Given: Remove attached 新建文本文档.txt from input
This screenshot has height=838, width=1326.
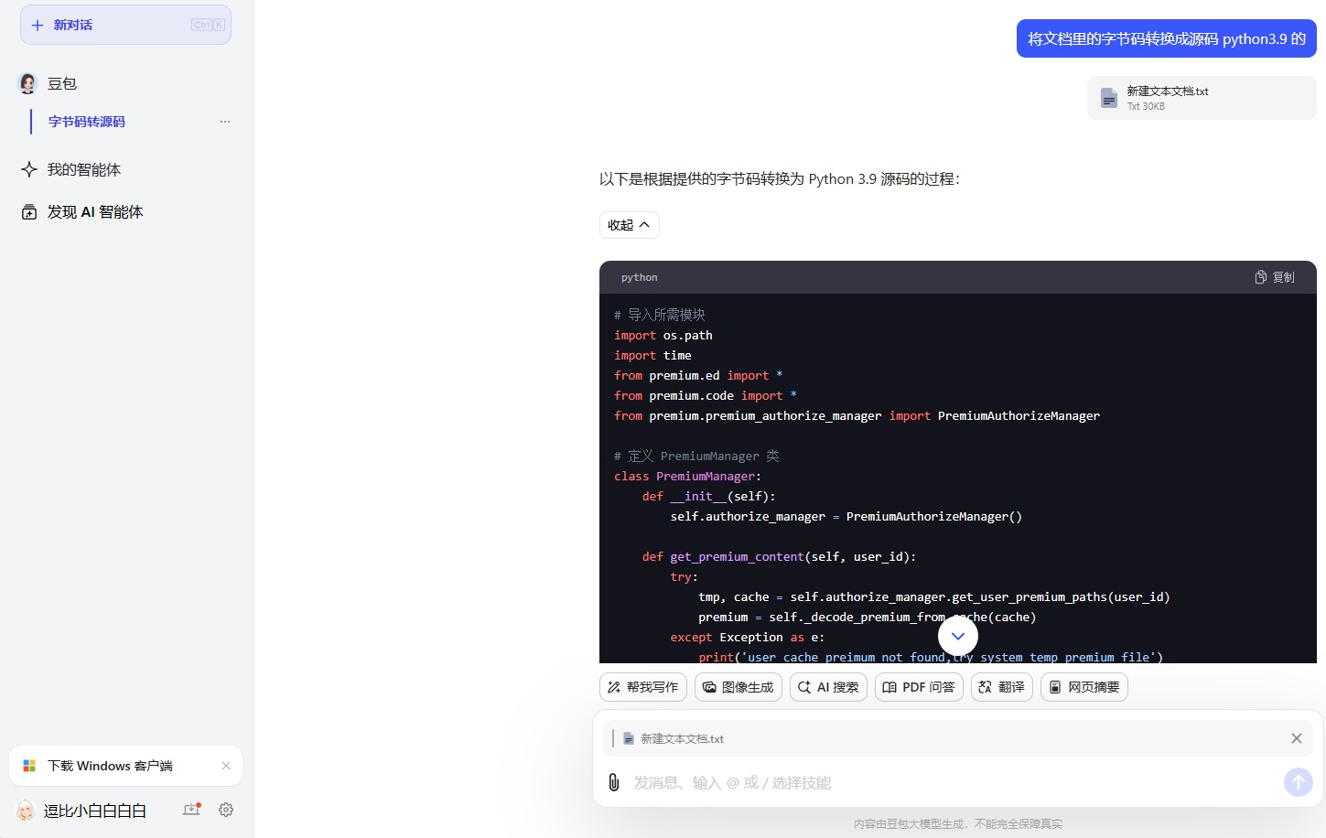Looking at the screenshot, I should tap(1297, 738).
